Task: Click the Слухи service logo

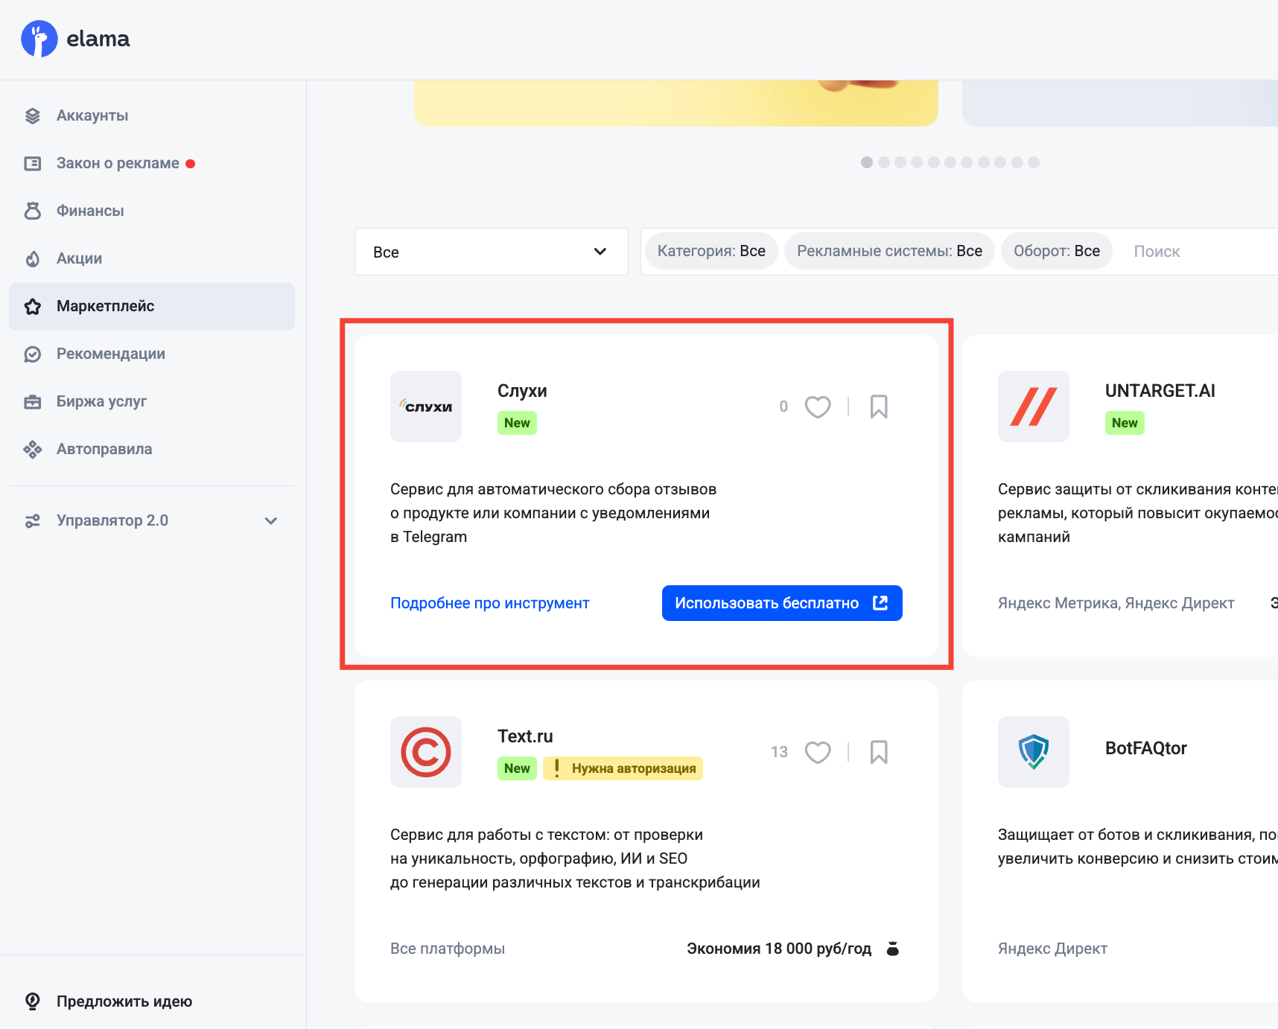Action: coord(426,407)
